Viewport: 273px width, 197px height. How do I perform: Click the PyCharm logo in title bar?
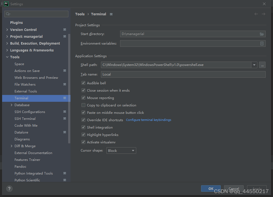[x=6, y=4]
